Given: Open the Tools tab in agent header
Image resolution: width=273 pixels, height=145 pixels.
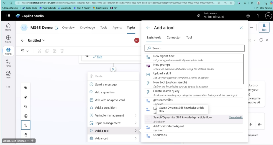Looking at the screenshot, I should click(x=104, y=28).
